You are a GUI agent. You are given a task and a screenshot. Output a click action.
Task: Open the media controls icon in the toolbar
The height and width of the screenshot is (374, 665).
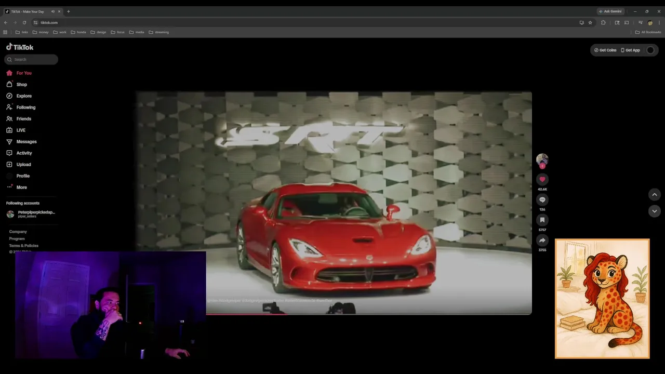click(640, 23)
